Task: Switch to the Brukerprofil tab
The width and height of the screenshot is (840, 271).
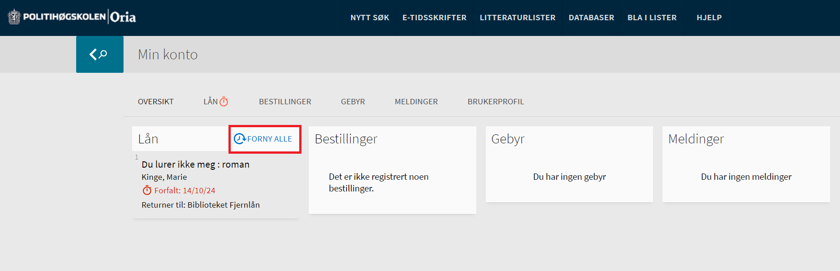Action: (496, 102)
